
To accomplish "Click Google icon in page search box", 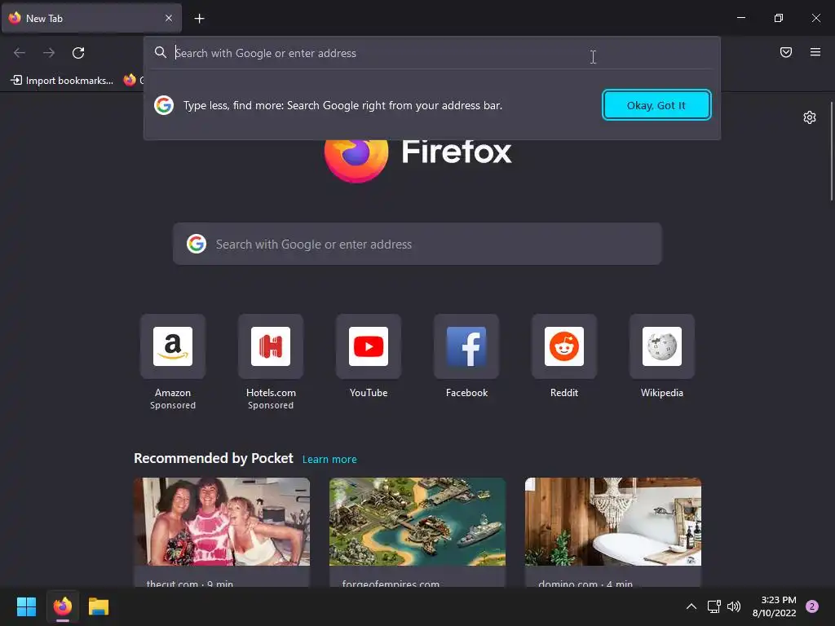I will point(197,244).
